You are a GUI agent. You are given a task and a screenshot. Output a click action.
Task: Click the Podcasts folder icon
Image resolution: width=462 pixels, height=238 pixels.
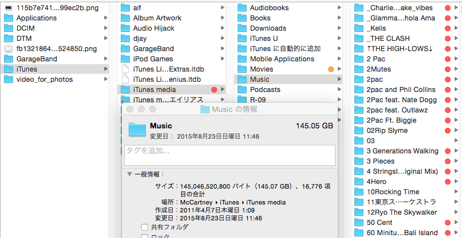click(x=242, y=90)
